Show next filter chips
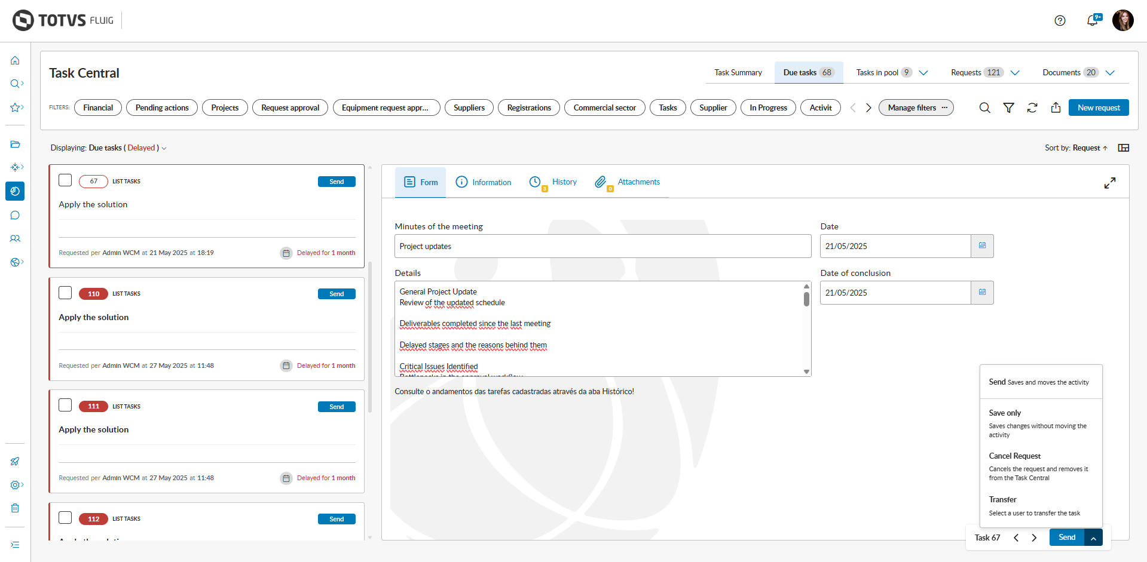1147x562 pixels. 868,108
